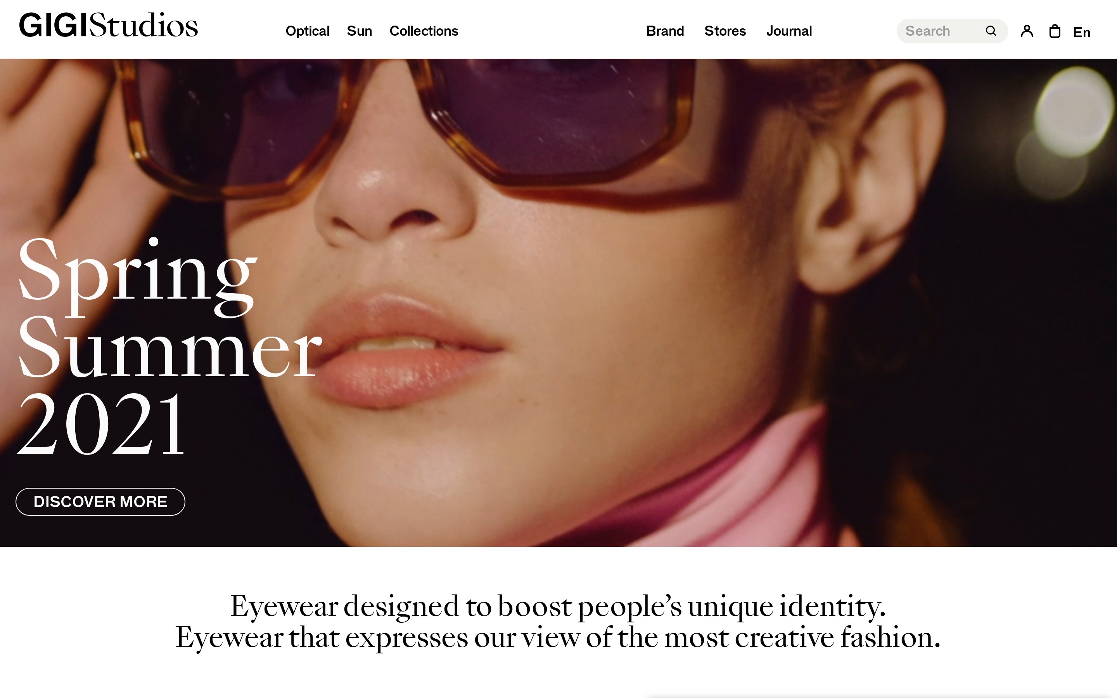Expand the Collections menu
Screen dimensions: 1117x698
point(424,31)
